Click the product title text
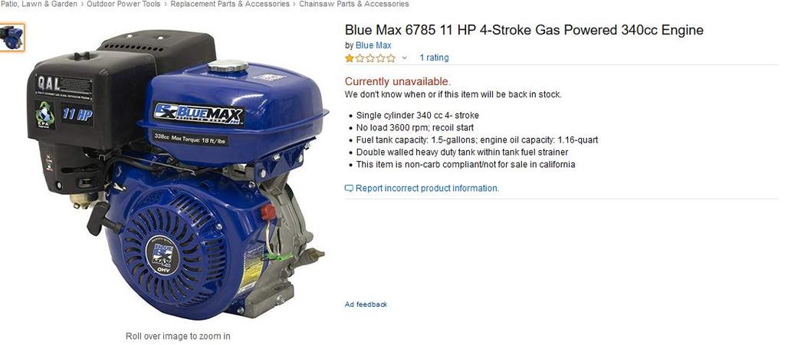785x345 pixels. 524,30
